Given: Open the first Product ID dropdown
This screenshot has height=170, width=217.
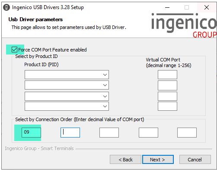Looking at the screenshot, I should (67, 75).
